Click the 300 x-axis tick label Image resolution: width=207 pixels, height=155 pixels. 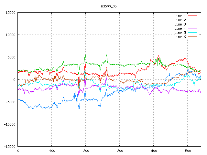pos(119,151)
